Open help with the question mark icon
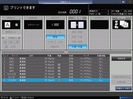133x99 pixels. [x=130, y=2]
